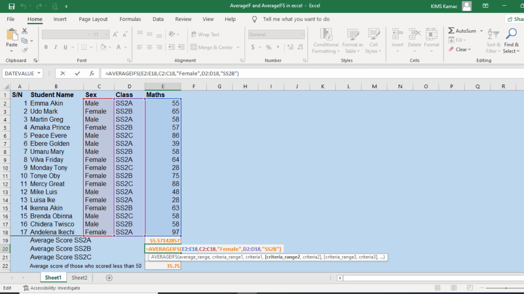Viewport: 524px width, 294px height.
Task: Click the Paste icon
Action: (x=12, y=34)
